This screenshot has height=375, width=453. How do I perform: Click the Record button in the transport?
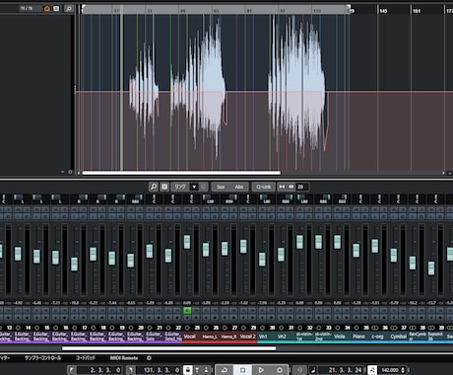(x=280, y=370)
